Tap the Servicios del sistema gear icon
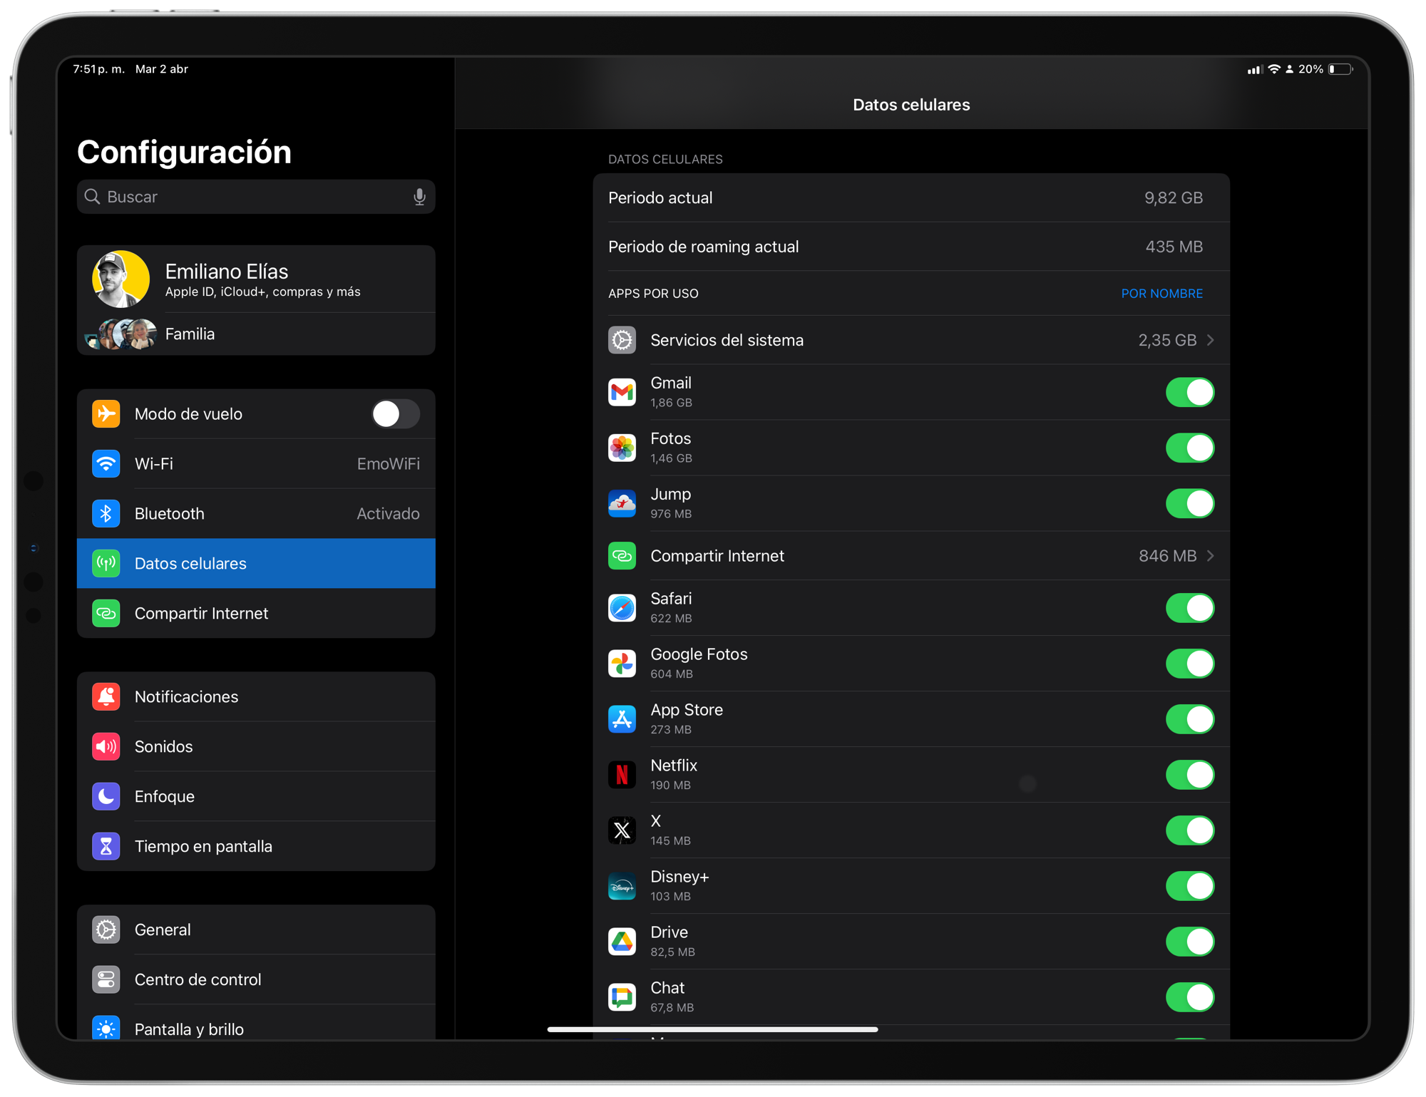The height and width of the screenshot is (1097, 1426). coord(622,340)
